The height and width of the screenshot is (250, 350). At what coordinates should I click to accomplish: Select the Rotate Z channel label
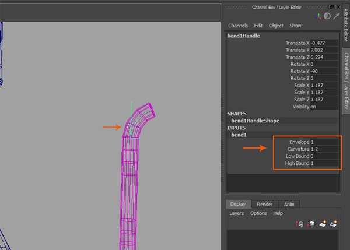[300, 78]
